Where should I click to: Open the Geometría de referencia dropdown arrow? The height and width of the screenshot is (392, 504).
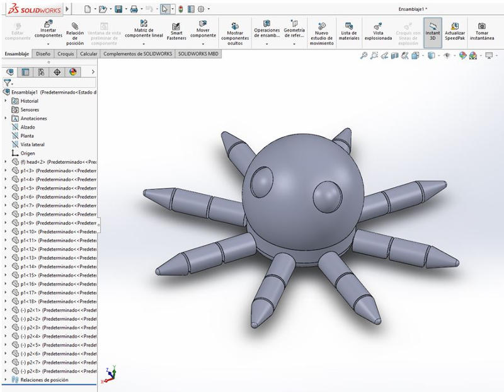[294, 44]
